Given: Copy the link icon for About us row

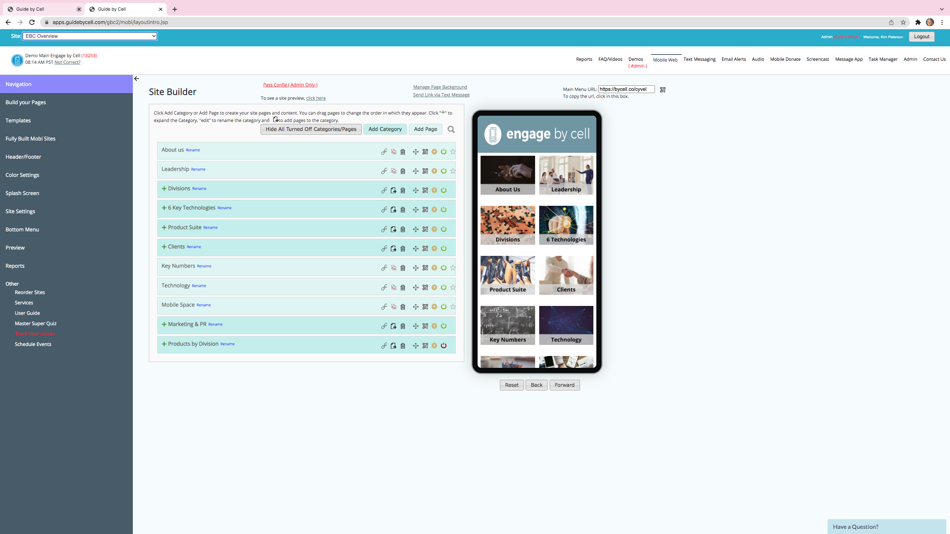Looking at the screenshot, I should pyautogui.click(x=384, y=152).
